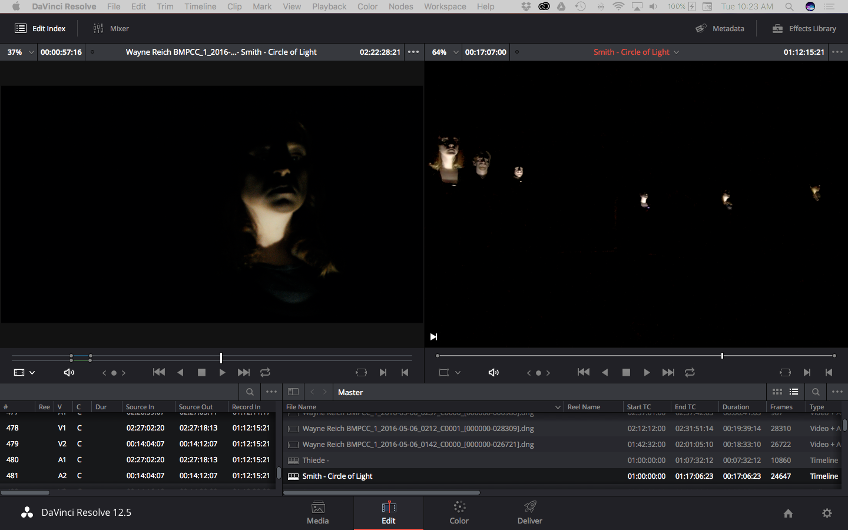This screenshot has height=530, width=848.
Task: Open Edit Index options three-dot menu
Action: [x=271, y=392]
